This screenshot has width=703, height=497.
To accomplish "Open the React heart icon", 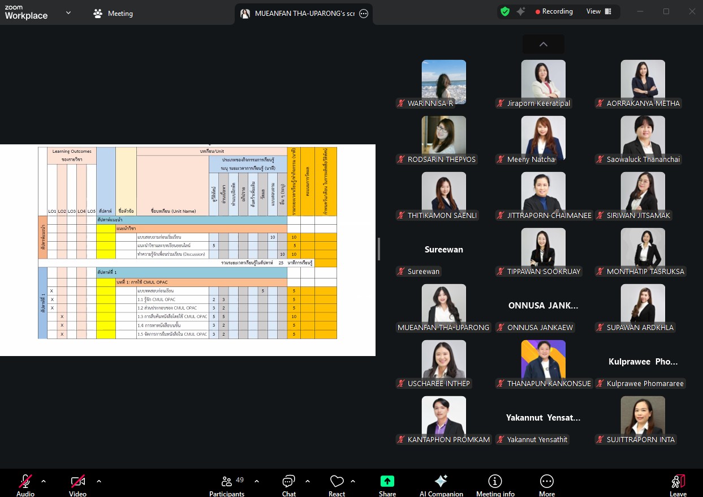I will point(337,482).
